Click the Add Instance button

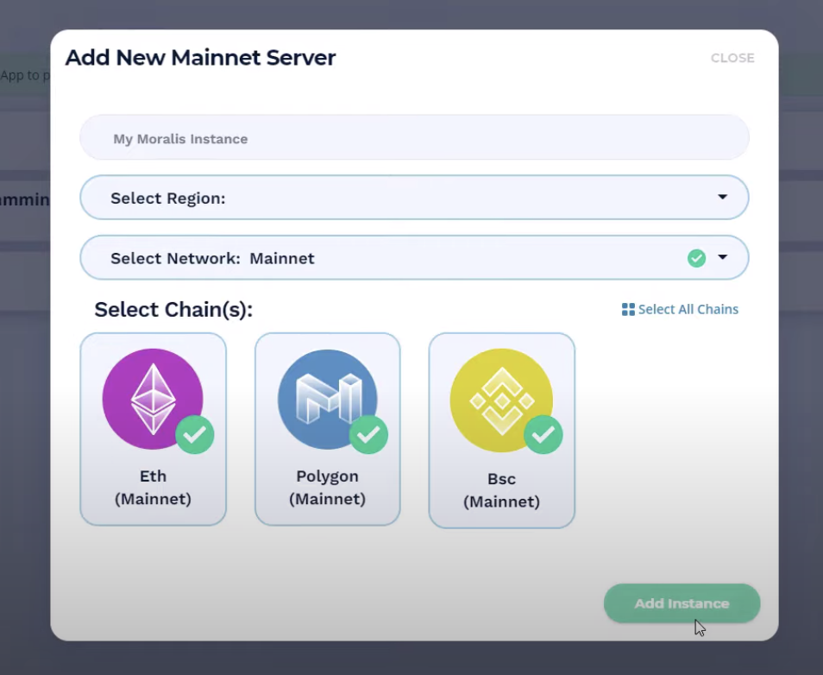click(682, 603)
